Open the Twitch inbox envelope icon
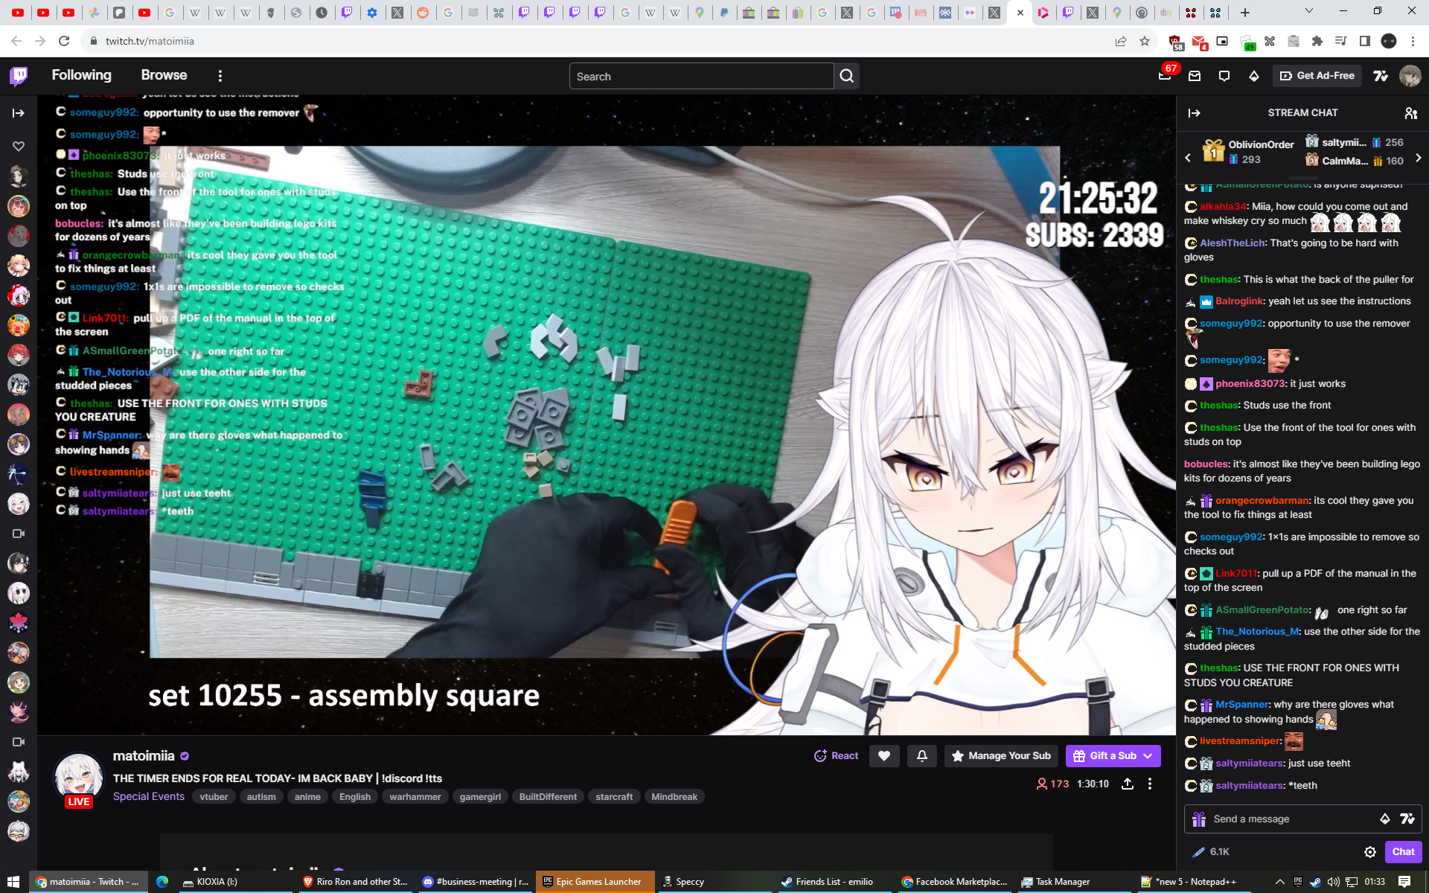This screenshot has width=1429, height=893. 1195,76
